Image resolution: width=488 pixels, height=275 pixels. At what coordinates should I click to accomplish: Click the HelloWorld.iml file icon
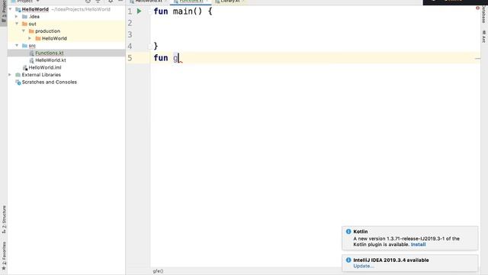tap(25, 68)
